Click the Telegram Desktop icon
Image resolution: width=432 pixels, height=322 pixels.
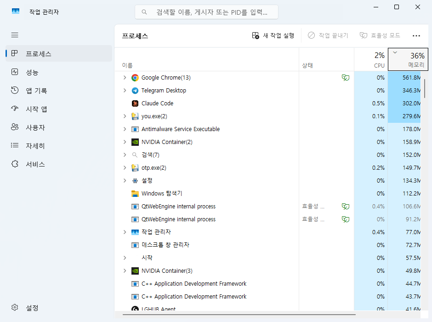coord(135,91)
